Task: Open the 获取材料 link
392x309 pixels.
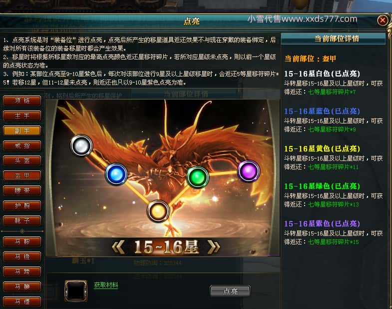Action: (x=106, y=285)
